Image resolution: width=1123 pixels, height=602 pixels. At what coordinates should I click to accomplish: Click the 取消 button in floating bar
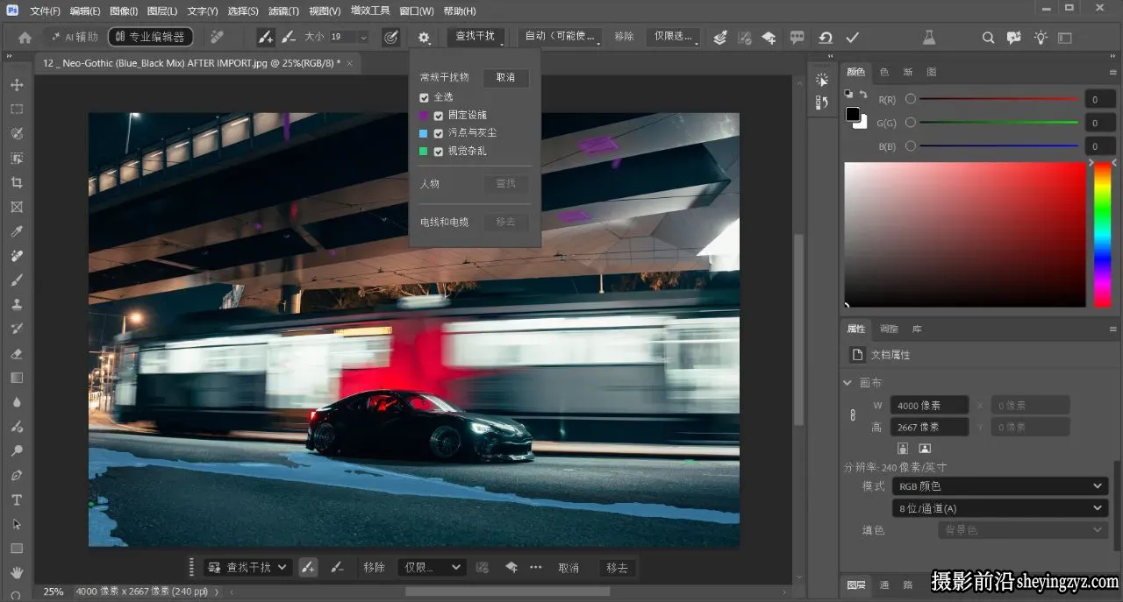coord(569,568)
